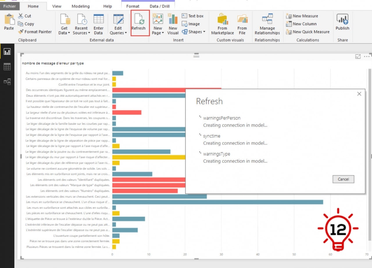Open the chart's more options ellipsis
This screenshot has width=372, height=268.
[x=367, y=57]
